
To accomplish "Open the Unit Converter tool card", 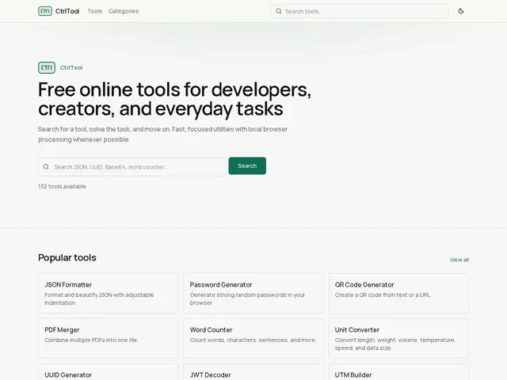I will (398, 338).
